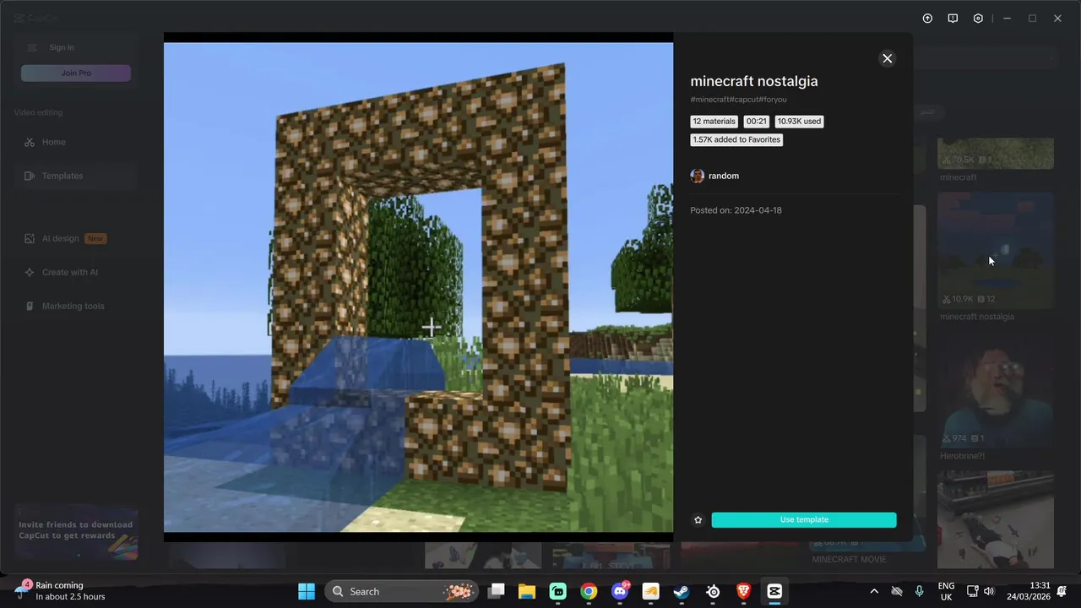1081x608 pixels.
Task: Open the green chat app taskbar icon
Action: (557, 591)
